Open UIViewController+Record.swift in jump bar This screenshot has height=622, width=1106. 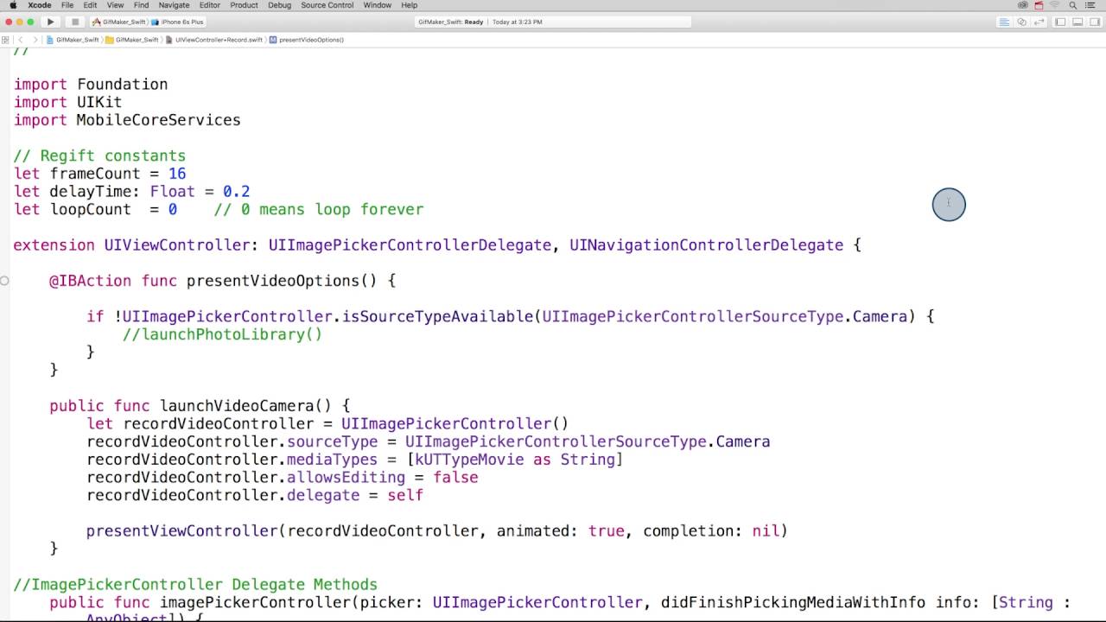pos(213,40)
